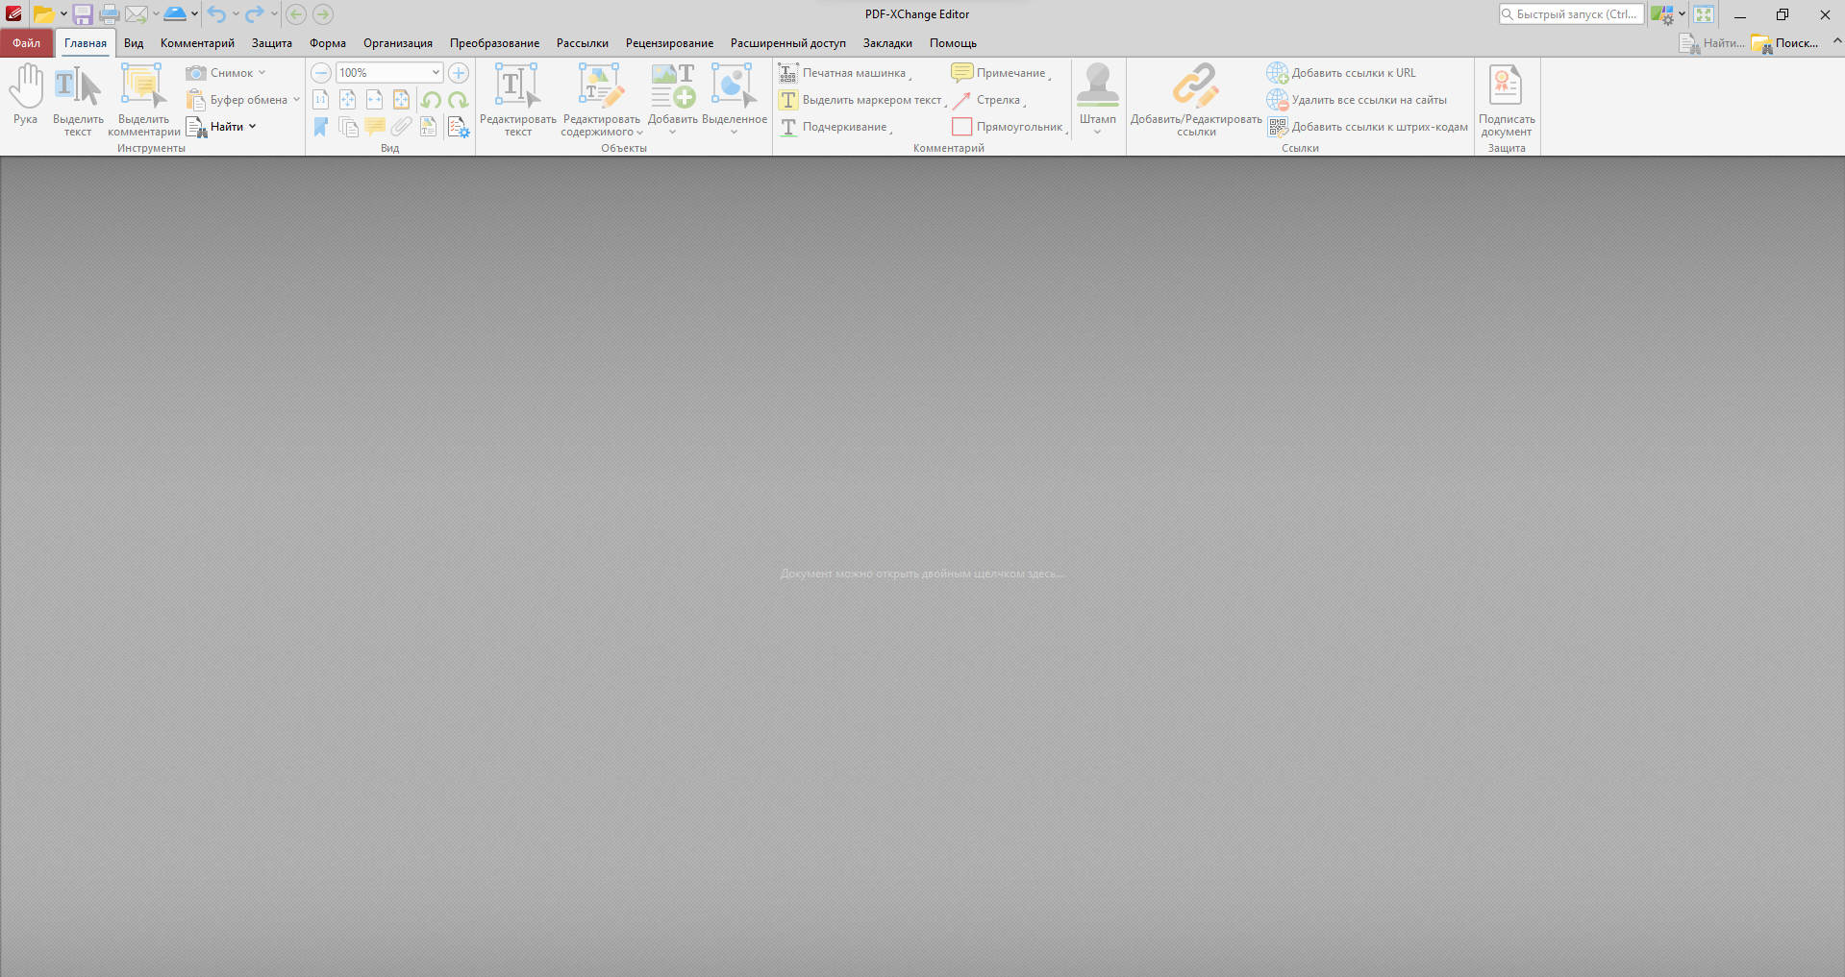Go to previous view with green left arrow
1845x977 pixels.
[x=296, y=14]
